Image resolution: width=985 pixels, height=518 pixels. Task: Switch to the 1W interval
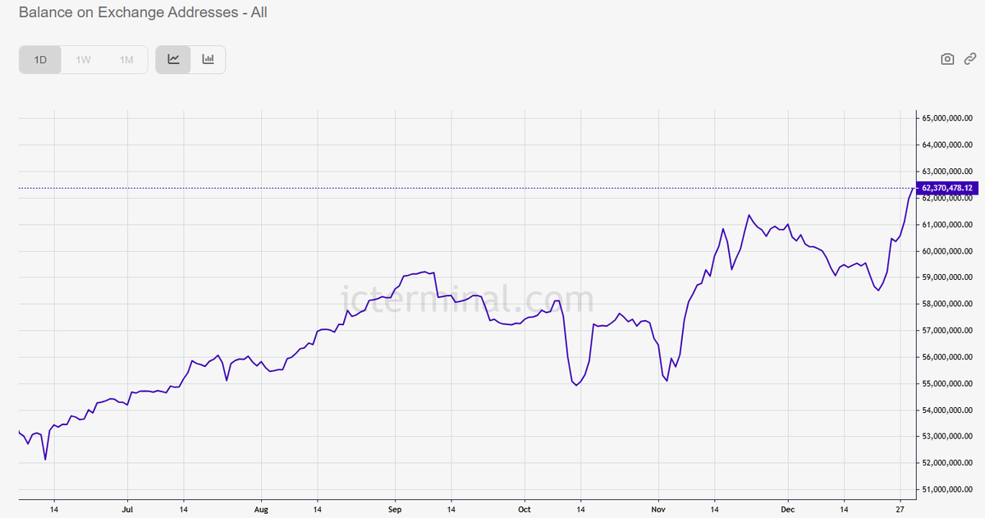(83, 60)
